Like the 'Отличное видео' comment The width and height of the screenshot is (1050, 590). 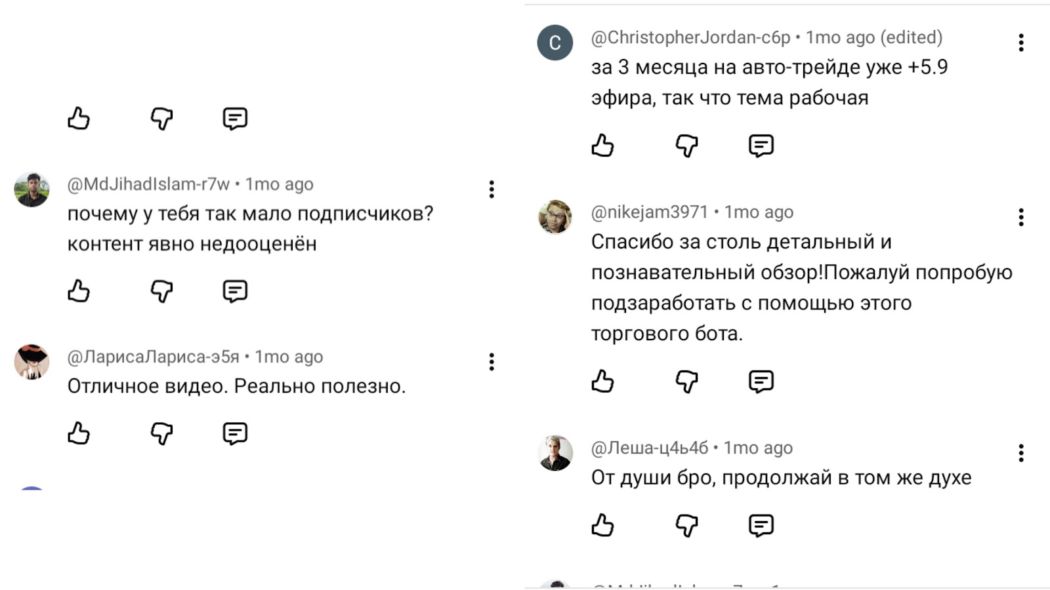click(x=79, y=433)
